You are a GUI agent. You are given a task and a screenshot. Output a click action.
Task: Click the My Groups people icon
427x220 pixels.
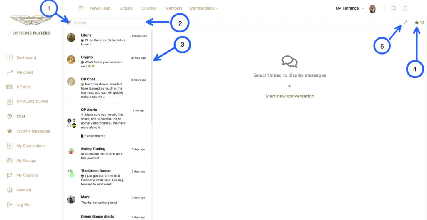pyautogui.click(x=10, y=160)
